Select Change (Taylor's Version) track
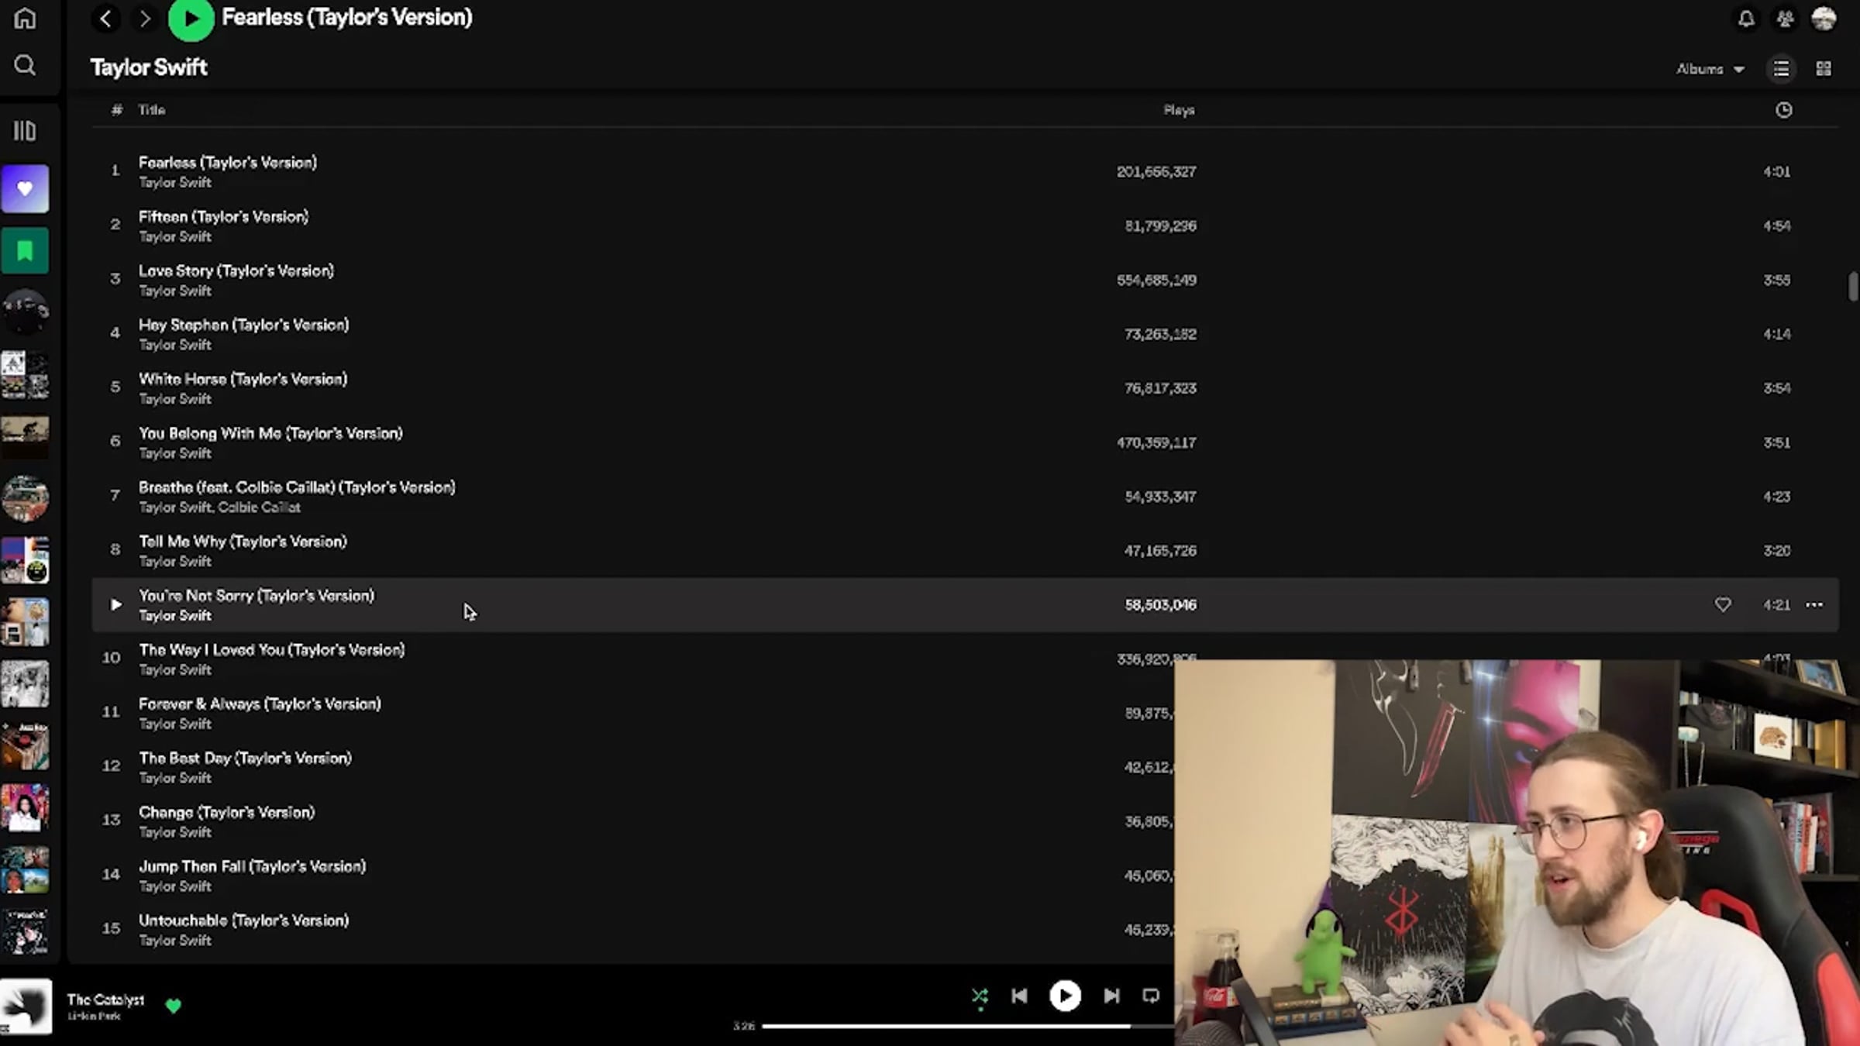 tap(227, 813)
